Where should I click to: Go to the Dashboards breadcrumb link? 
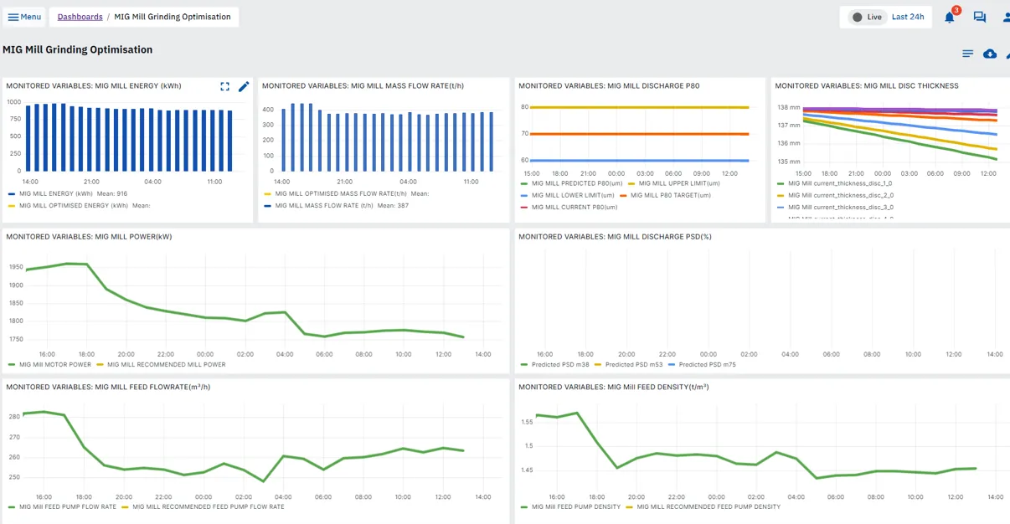click(80, 17)
